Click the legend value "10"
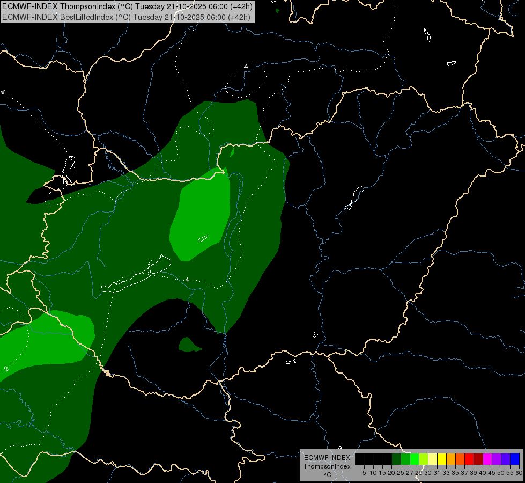Viewport: 525px width, 483px height. (x=373, y=473)
